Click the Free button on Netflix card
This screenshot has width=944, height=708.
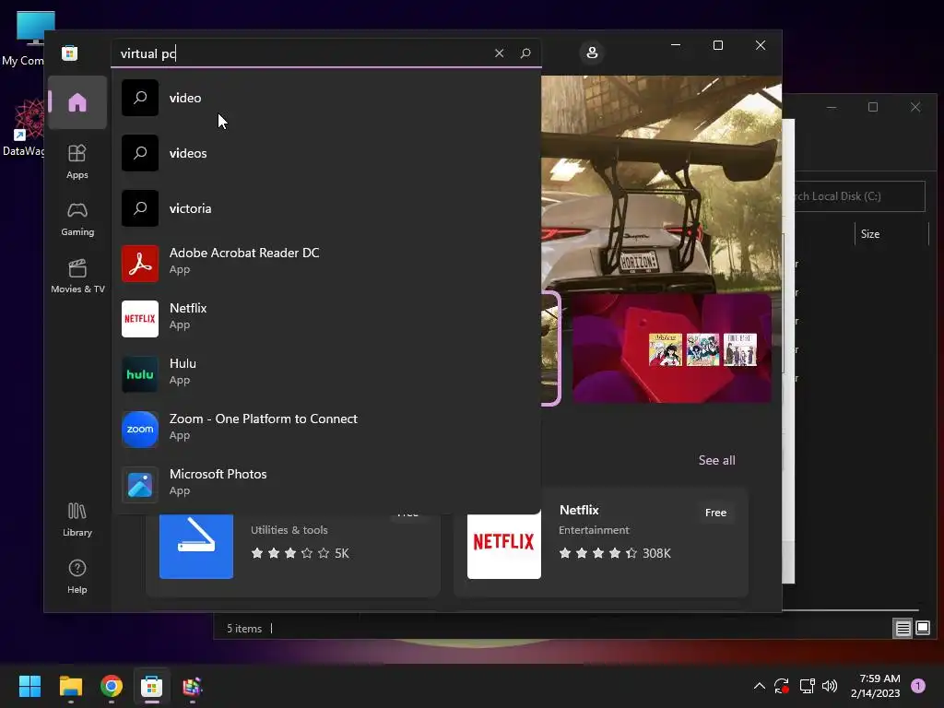point(715,513)
